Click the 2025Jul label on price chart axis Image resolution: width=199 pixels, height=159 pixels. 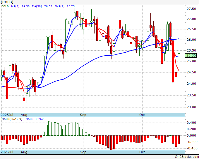(7, 115)
